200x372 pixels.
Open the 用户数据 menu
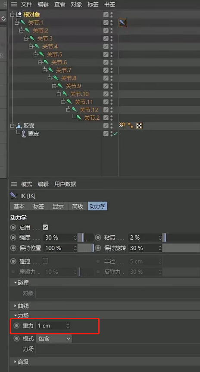click(65, 184)
